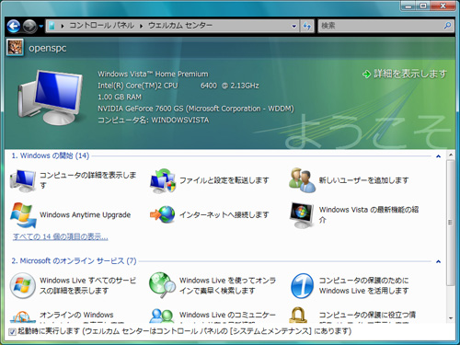Click the Windows Anytime Upgrade label
The width and height of the screenshot is (460, 345).
(x=86, y=214)
